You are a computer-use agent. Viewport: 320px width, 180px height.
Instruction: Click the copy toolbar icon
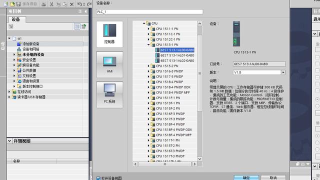[x=58, y=4]
